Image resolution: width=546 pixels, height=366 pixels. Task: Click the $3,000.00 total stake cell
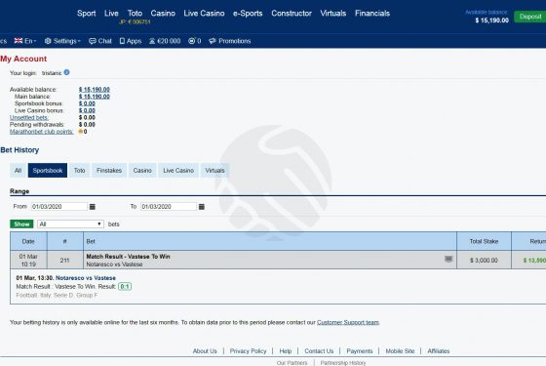click(x=484, y=261)
